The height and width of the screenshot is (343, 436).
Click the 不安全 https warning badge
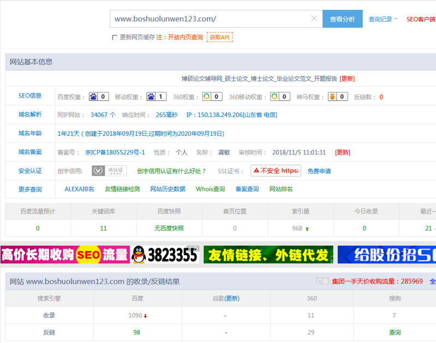coord(276,171)
